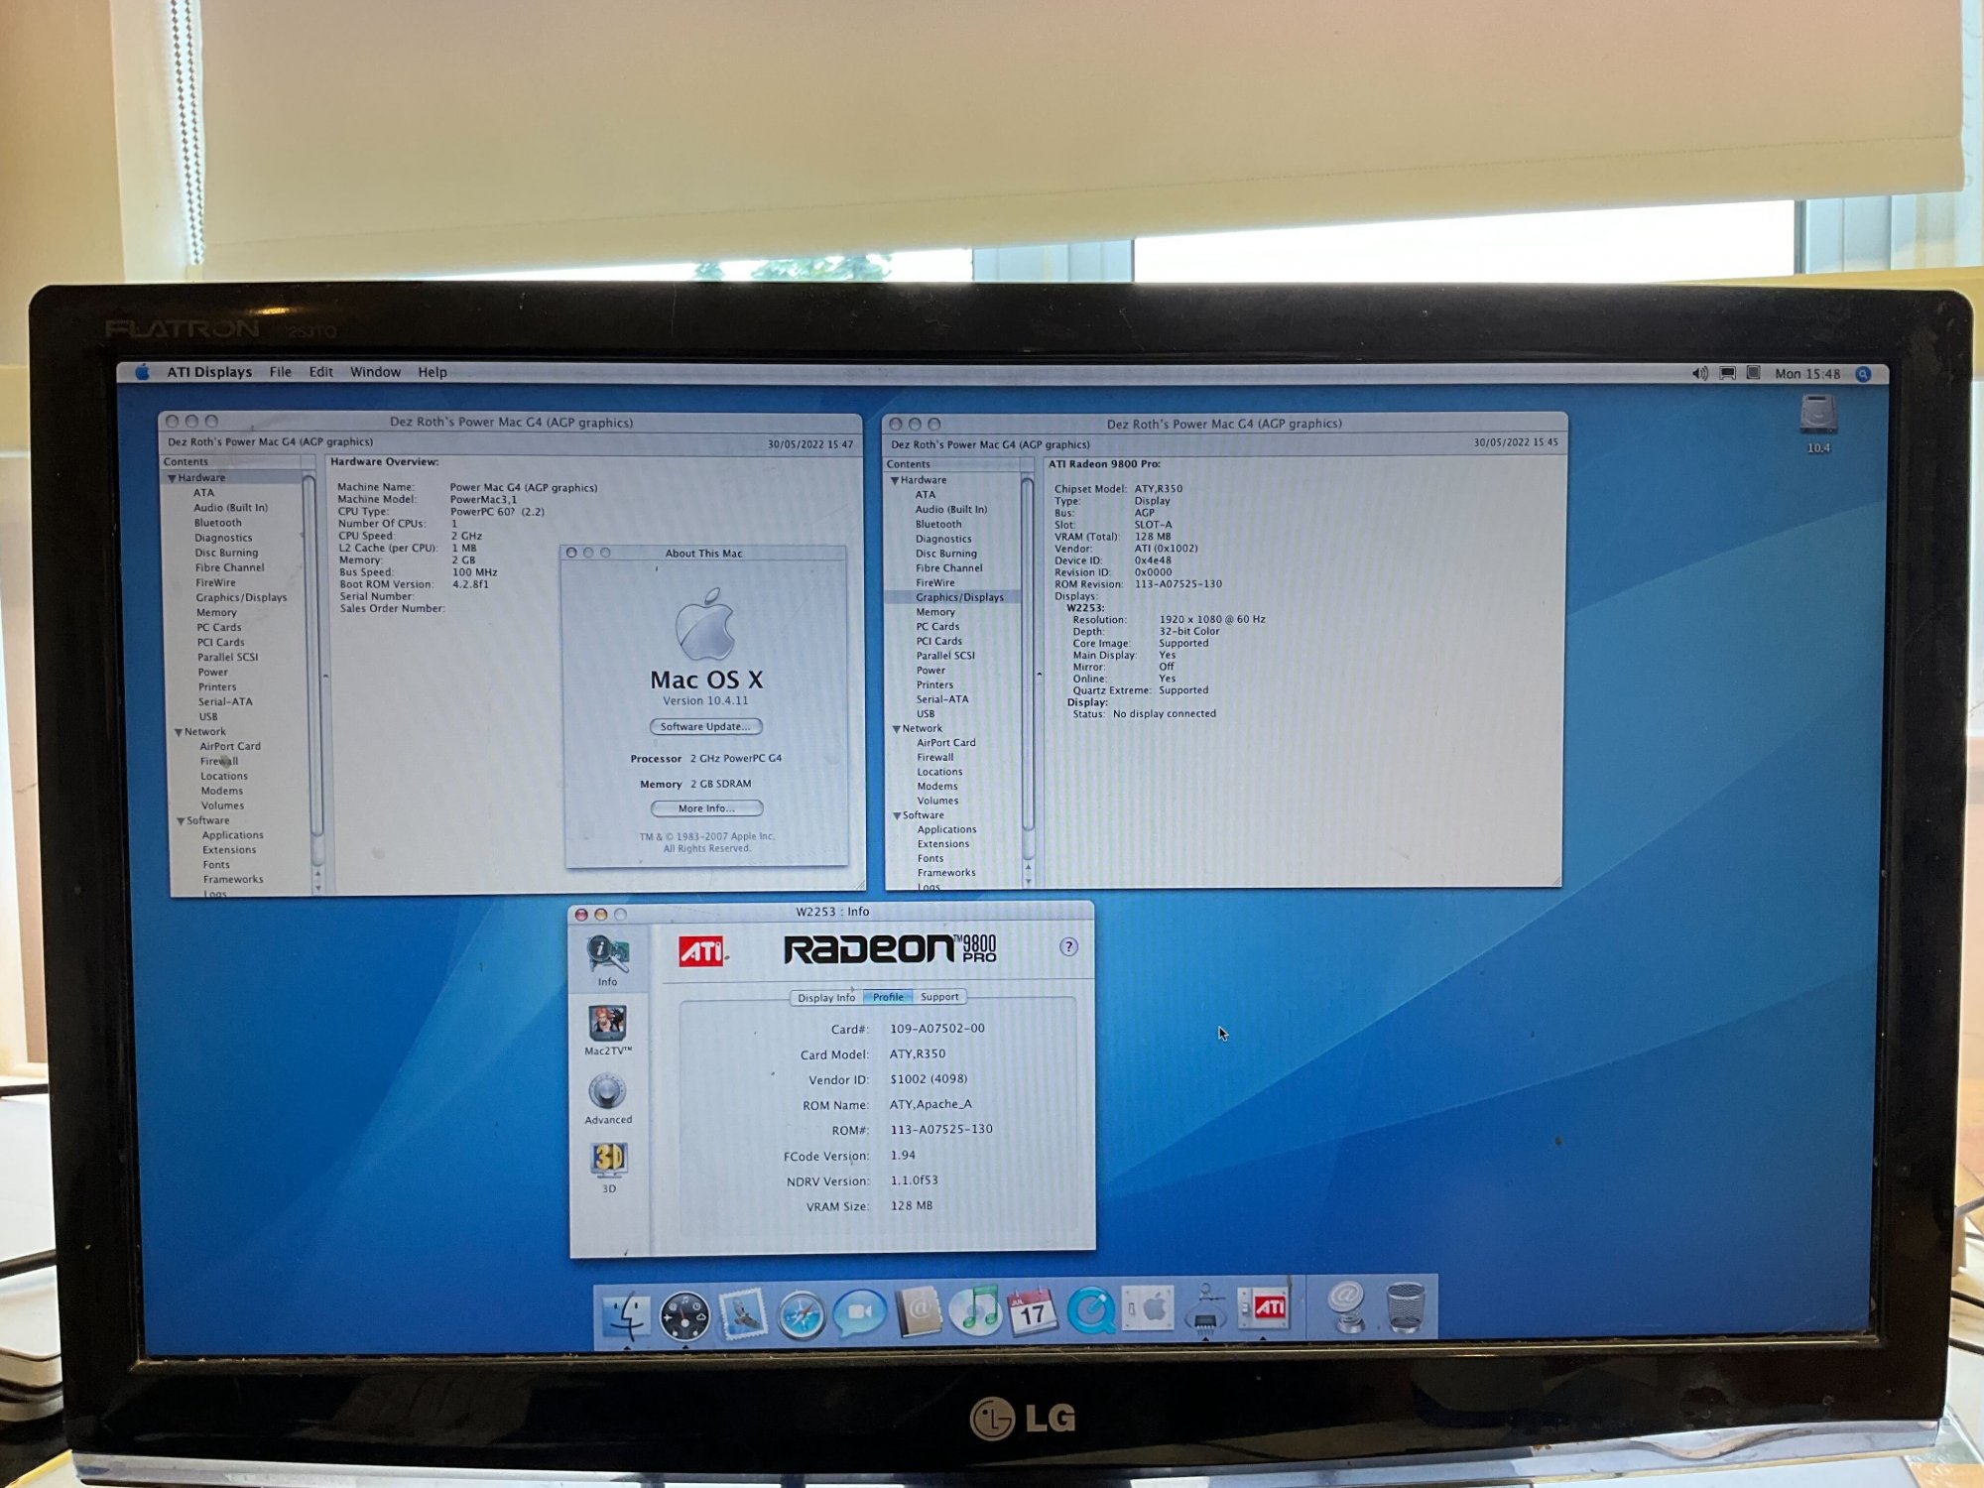Select FireWire in right Profiler window
The image size is (1984, 1488).
(x=935, y=583)
